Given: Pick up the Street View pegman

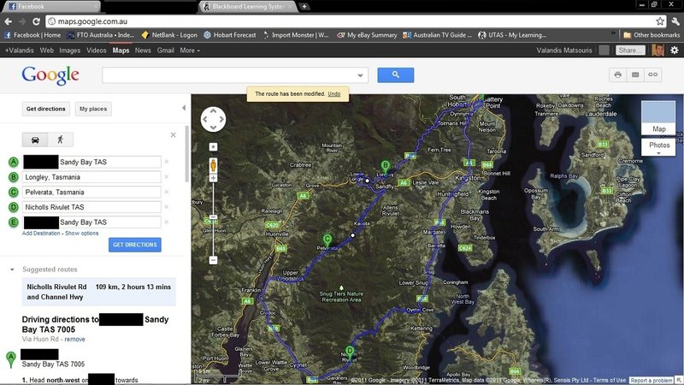Looking at the screenshot, I should point(213,165).
